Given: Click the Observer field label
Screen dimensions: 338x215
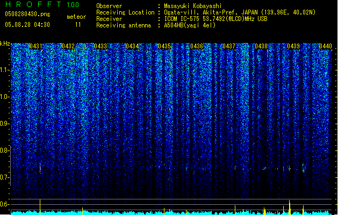Looking at the screenshot, I should tap(109, 6).
